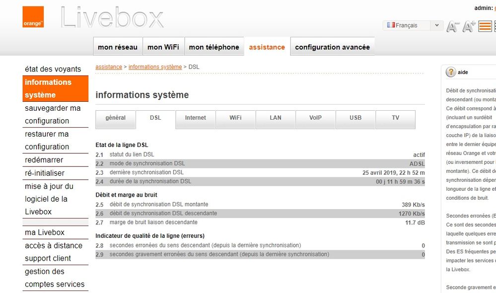Click the aide question mark icon
This screenshot has height=293, width=496.
click(450, 72)
